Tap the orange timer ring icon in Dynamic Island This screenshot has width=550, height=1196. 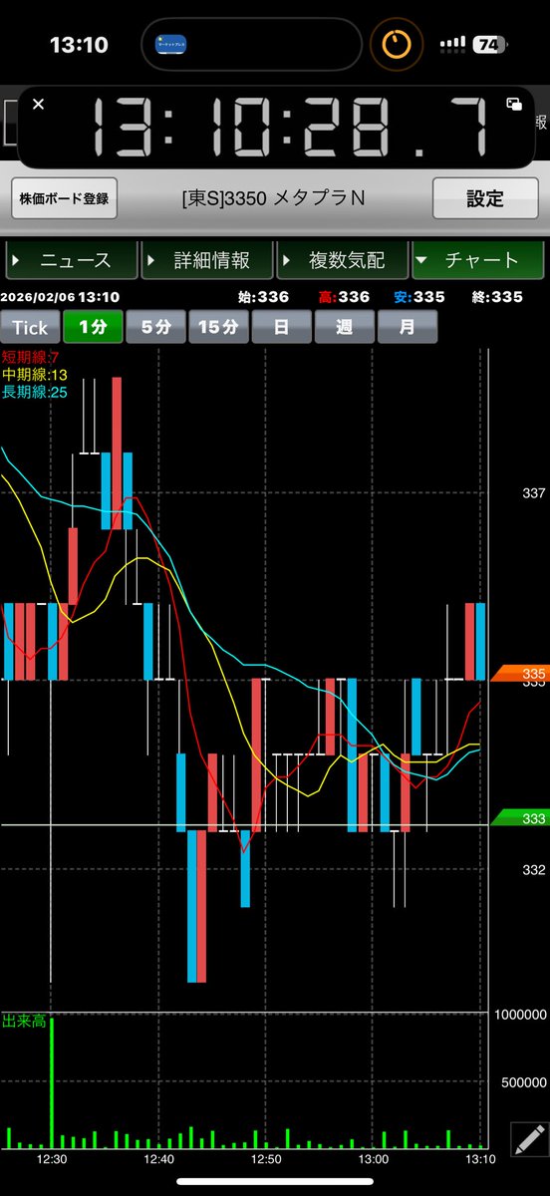397,44
